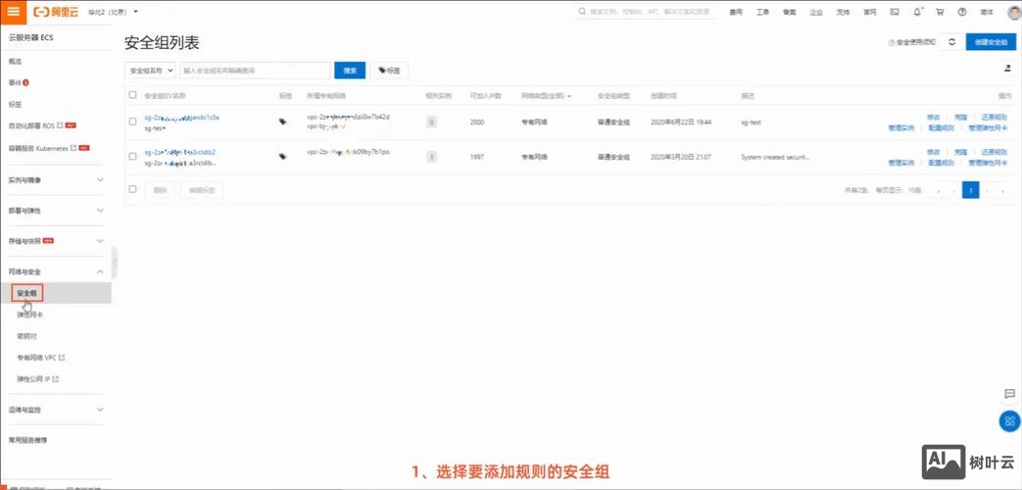This screenshot has height=490, width=1022.
Task: Click the tag icon in sg-test row
Action: (283, 122)
